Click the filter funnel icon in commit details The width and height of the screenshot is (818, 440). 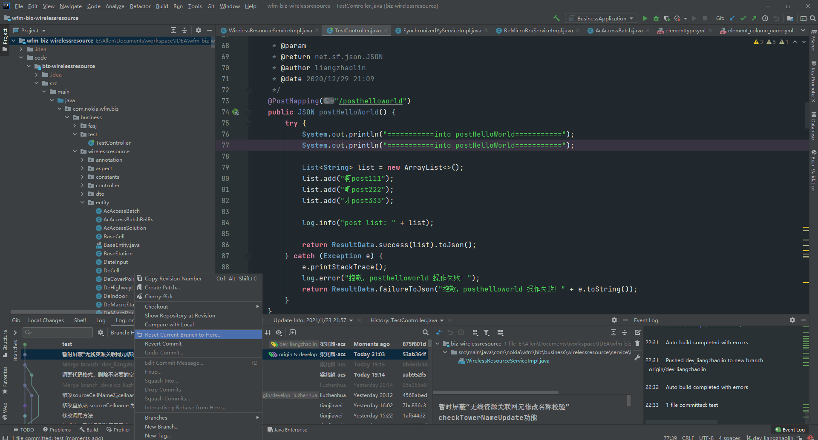tap(487, 332)
